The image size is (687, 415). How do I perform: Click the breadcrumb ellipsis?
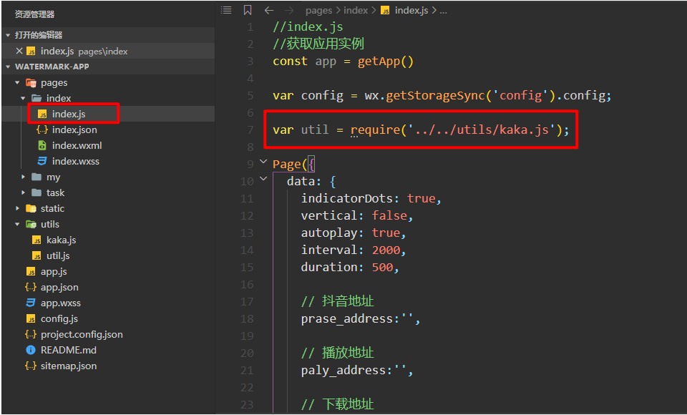(x=444, y=11)
